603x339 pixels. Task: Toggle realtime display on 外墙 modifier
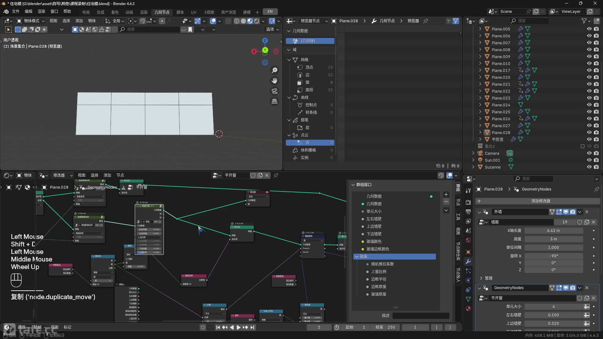click(566, 212)
